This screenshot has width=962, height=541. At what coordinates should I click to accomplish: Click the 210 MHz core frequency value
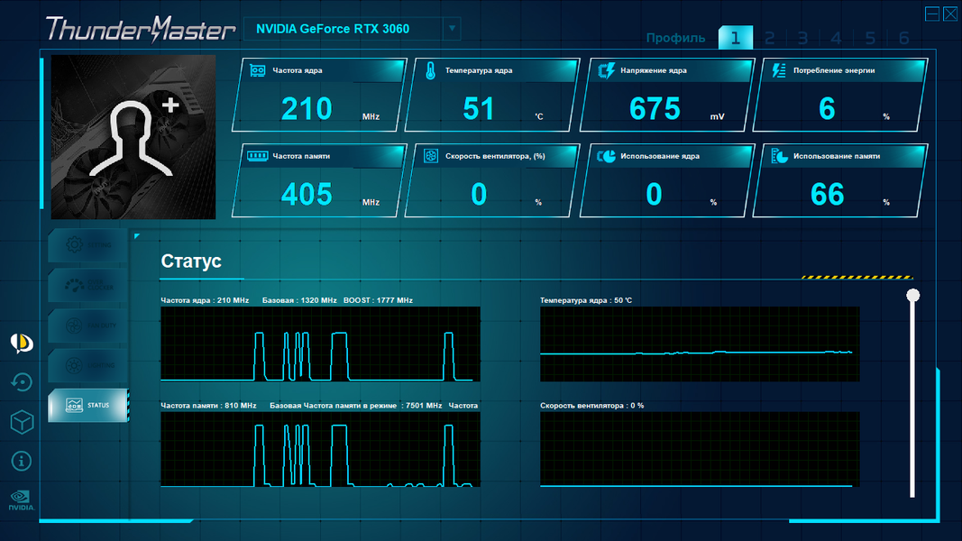tap(307, 109)
